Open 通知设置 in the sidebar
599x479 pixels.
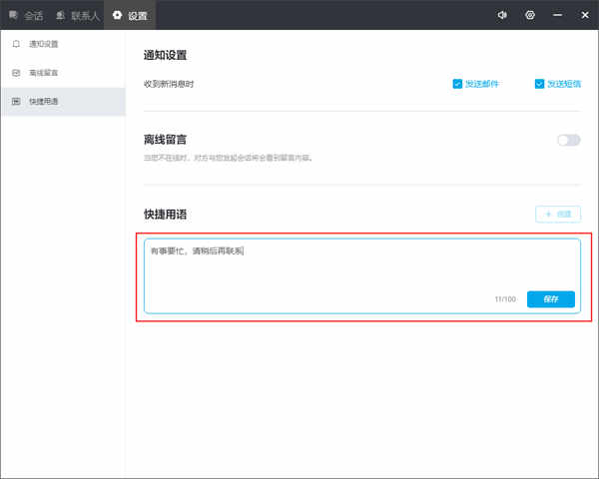[x=63, y=44]
